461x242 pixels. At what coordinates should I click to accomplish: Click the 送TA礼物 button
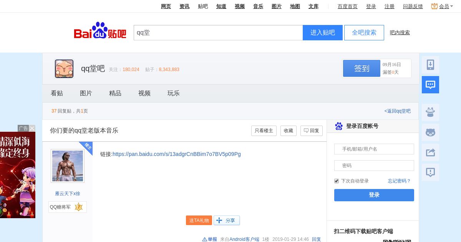(199, 220)
